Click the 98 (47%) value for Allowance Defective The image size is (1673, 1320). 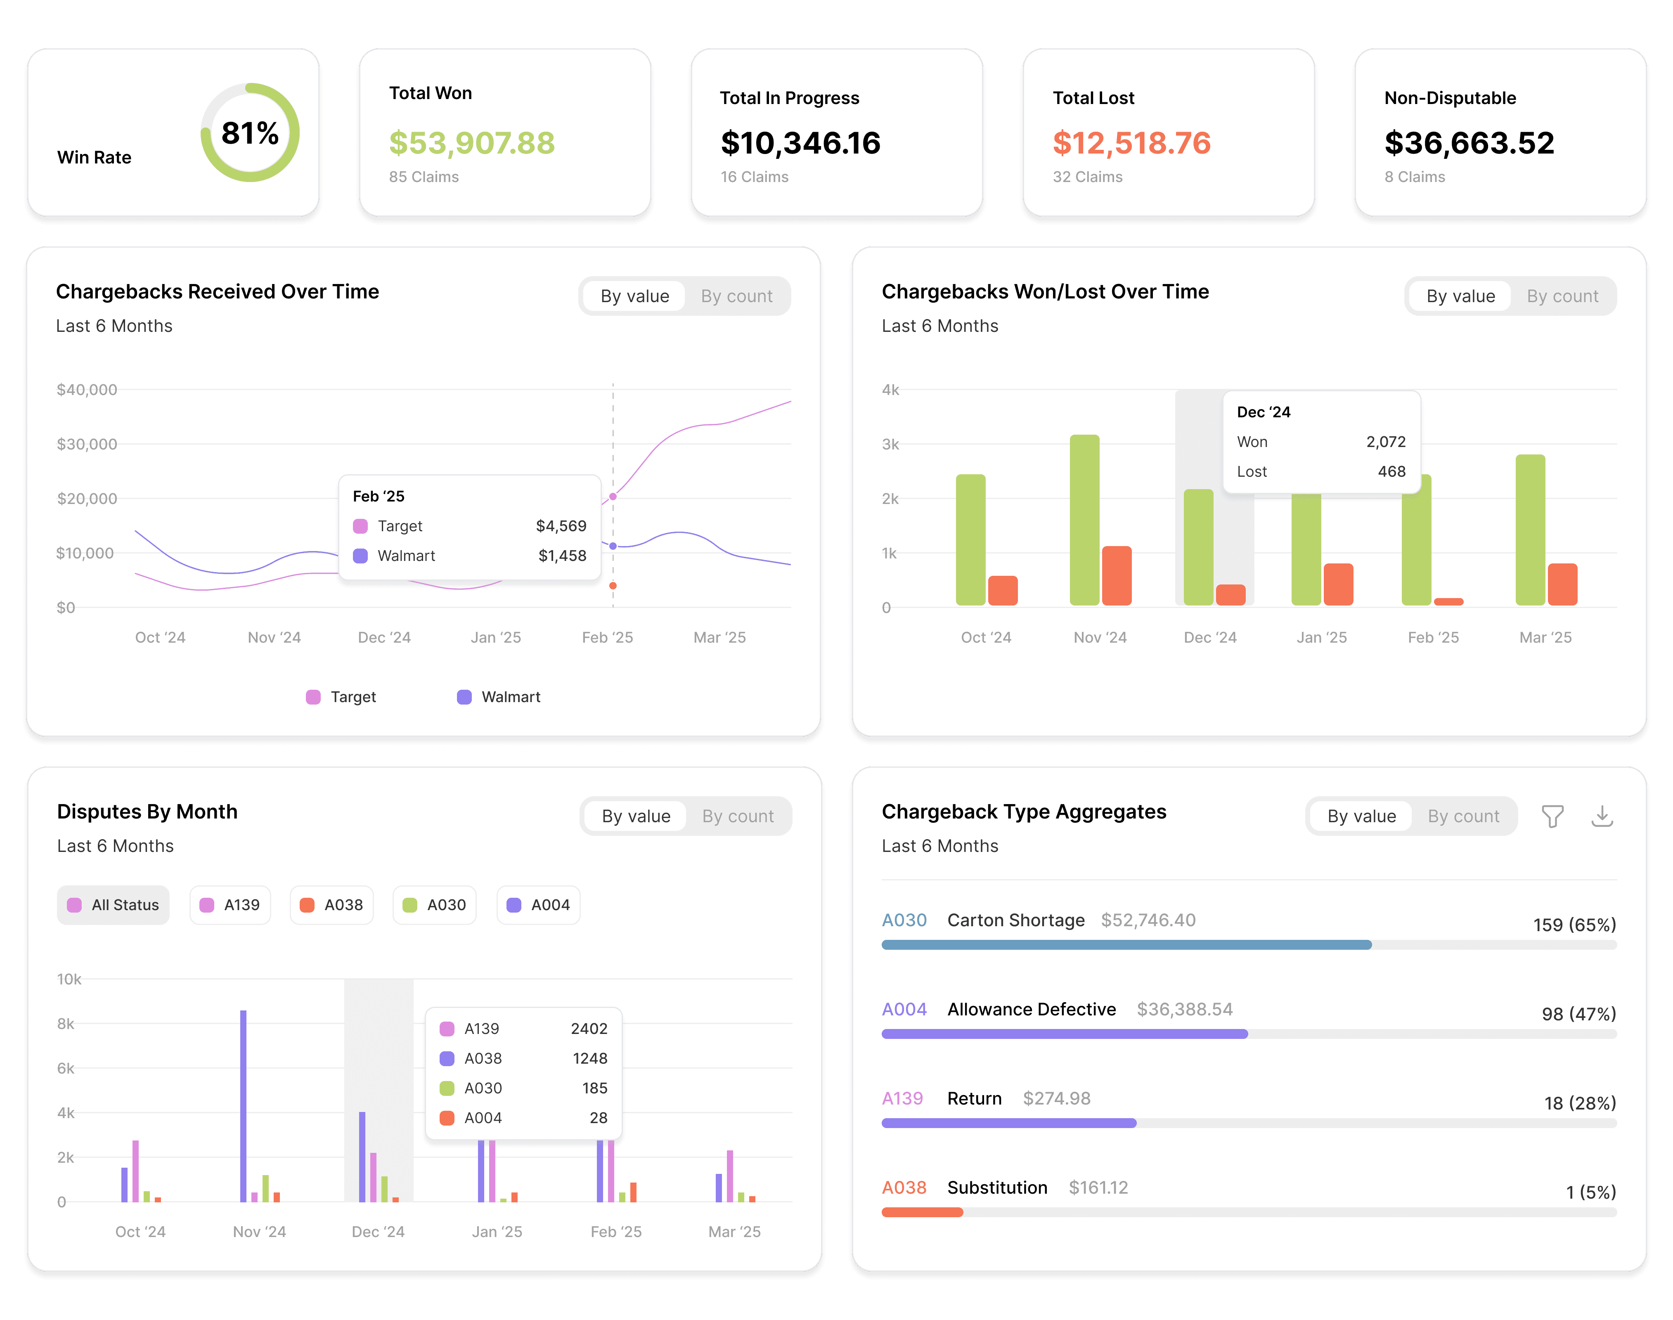(1579, 1014)
